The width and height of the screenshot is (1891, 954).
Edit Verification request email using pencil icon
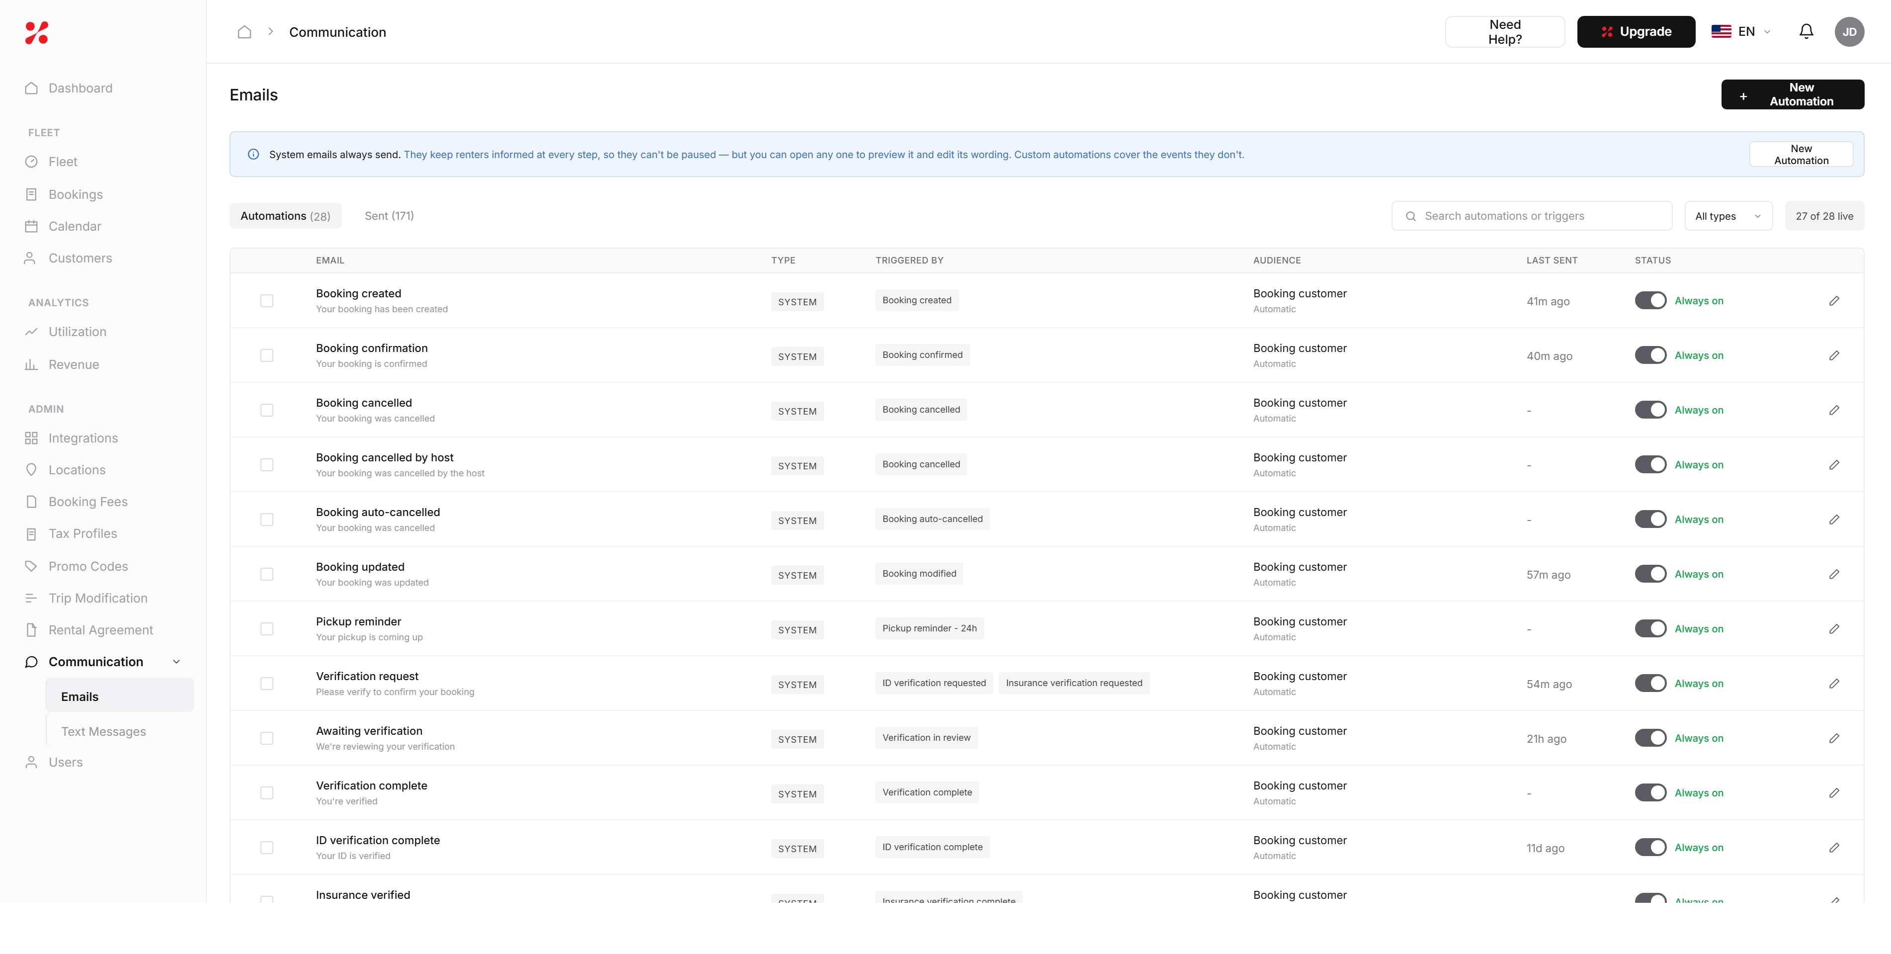click(x=1834, y=684)
